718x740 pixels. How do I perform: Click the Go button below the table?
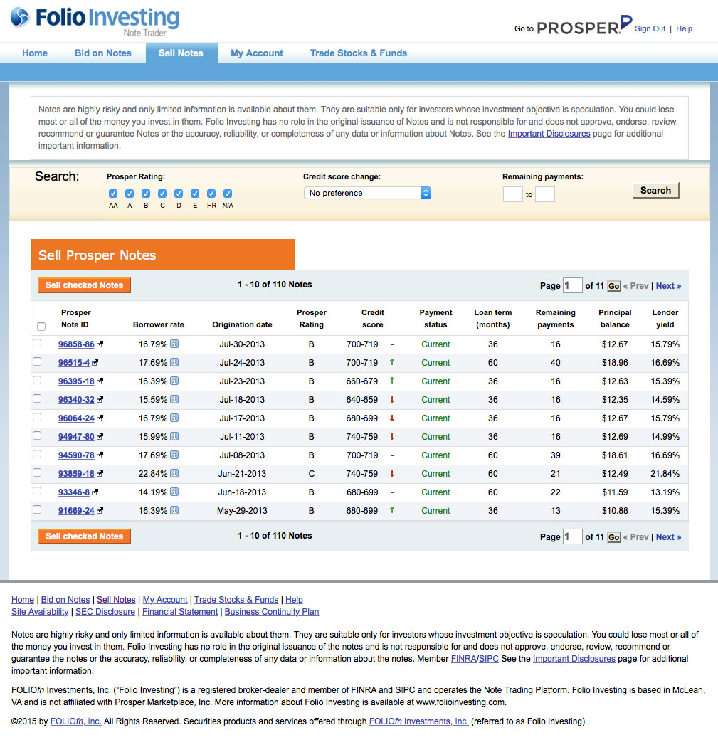click(x=613, y=537)
